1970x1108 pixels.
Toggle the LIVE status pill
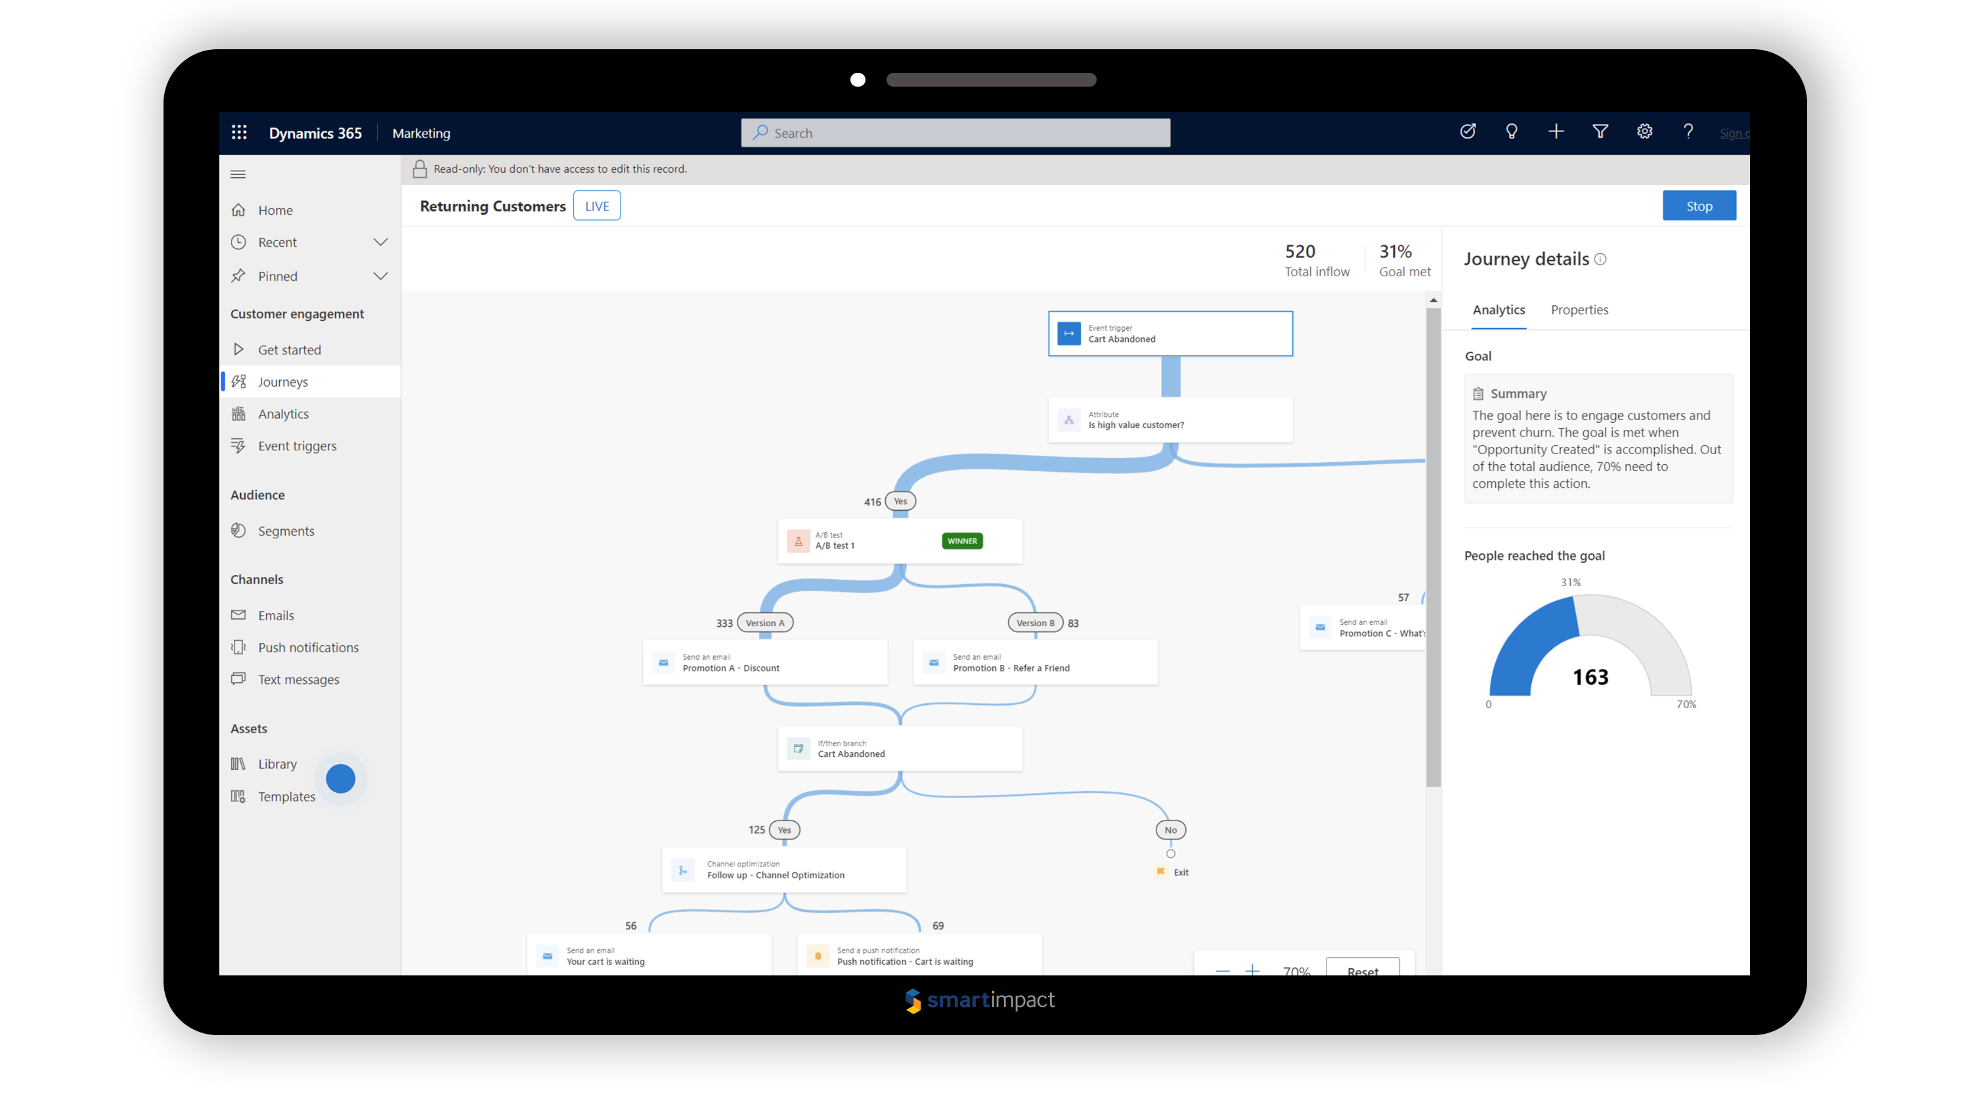[x=596, y=205]
